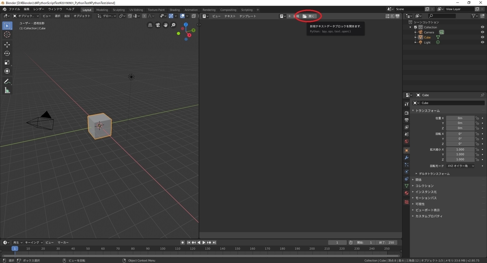The image size is (487, 263).
Task: Open the View Layer properties tab icon
Action: click(407, 127)
